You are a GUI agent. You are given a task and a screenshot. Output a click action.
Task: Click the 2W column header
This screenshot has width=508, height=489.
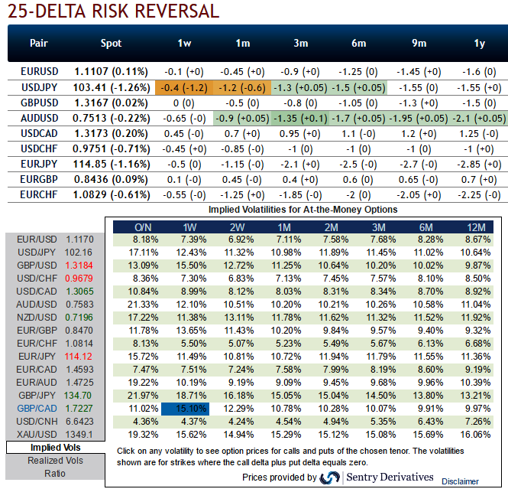[x=237, y=227]
